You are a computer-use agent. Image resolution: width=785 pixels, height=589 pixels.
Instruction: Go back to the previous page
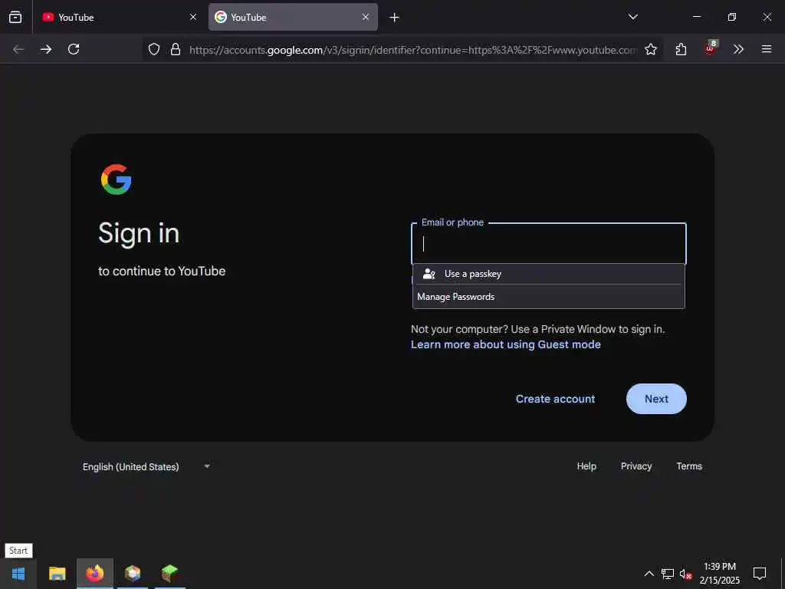(18, 49)
